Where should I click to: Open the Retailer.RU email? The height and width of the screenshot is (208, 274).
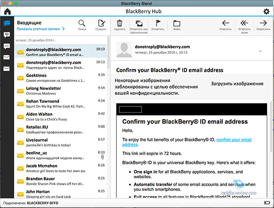[x=61, y=129]
